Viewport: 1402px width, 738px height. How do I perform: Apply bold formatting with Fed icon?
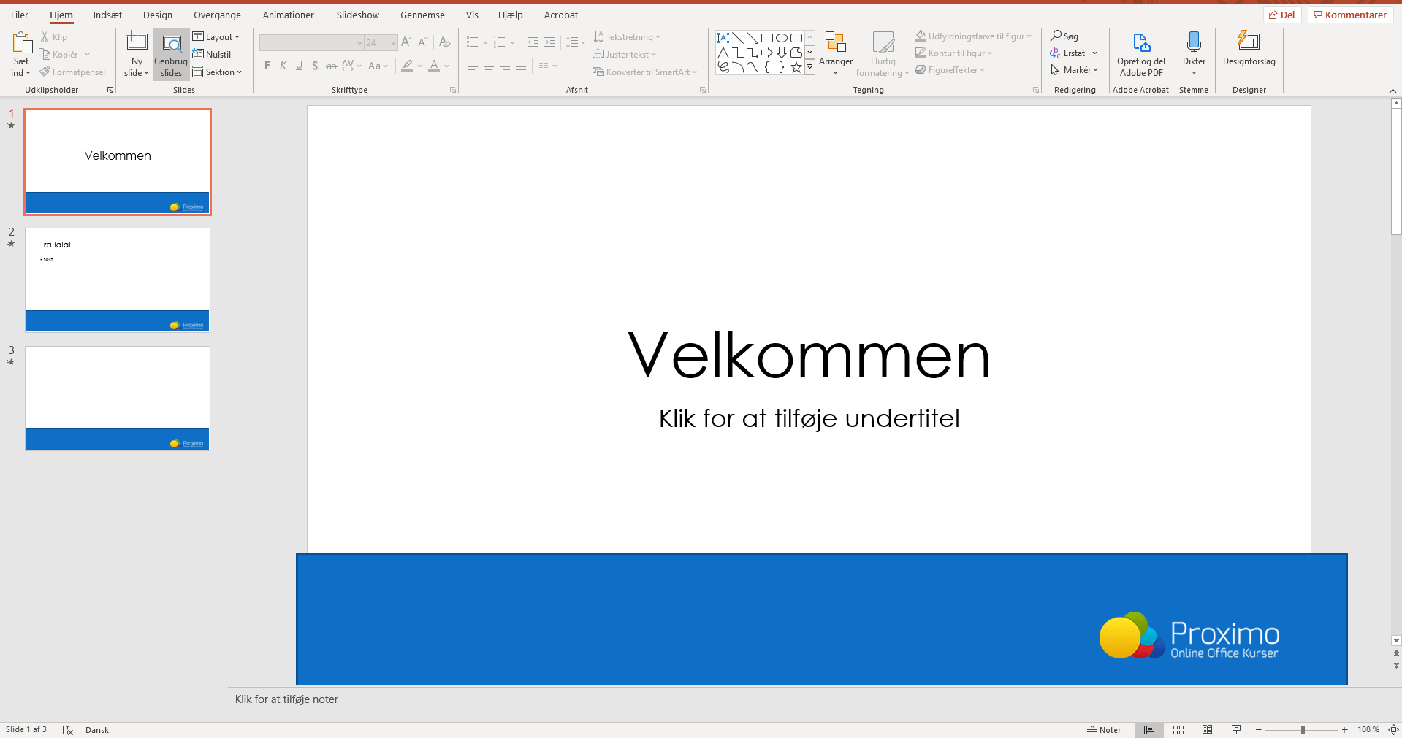point(267,66)
